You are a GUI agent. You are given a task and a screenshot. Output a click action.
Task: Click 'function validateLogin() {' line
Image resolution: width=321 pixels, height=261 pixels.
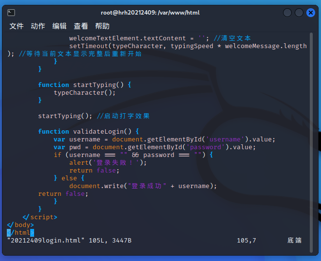coord(89,131)
